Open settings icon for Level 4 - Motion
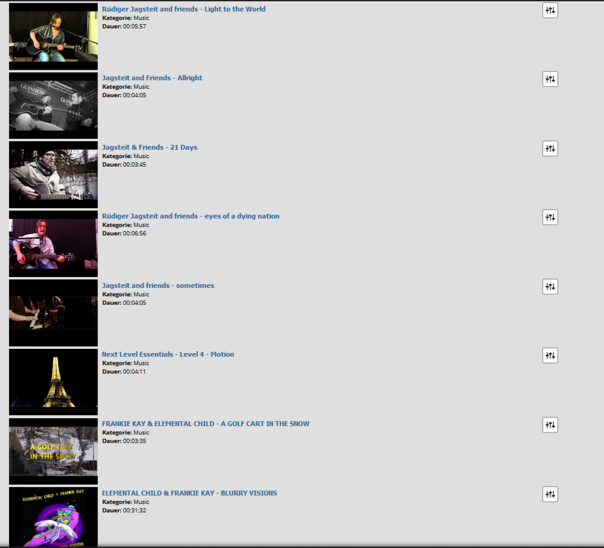The height and width of the screenshot is (548, 604). tap(550, 356)
